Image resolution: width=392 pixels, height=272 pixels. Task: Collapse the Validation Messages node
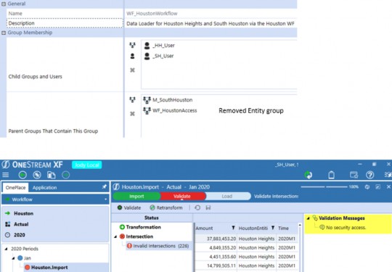[x=309, y=218]
